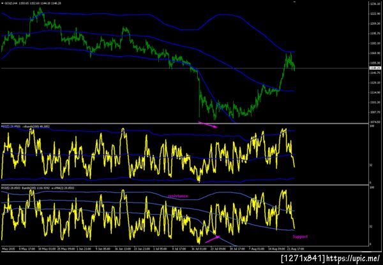Screen dimensions: 383x265
Task: Click the magenta 'Support' text label
Action: click(x=300, y=236)
